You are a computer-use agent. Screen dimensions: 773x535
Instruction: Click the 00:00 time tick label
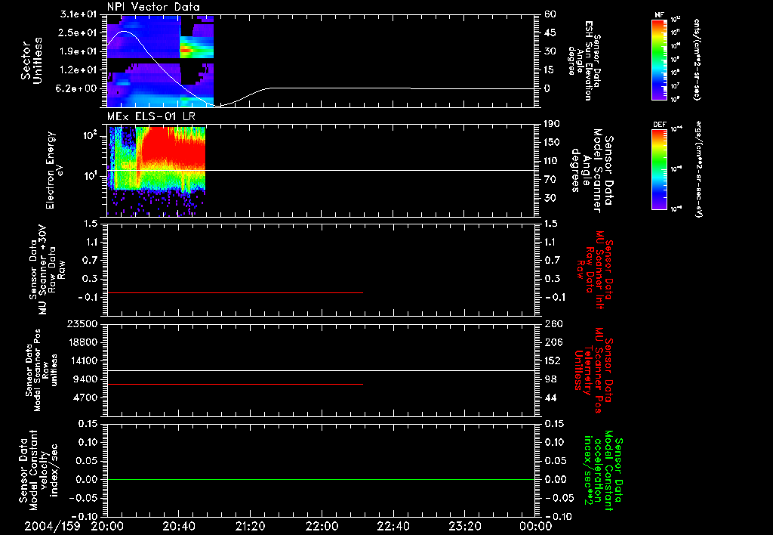536,526
